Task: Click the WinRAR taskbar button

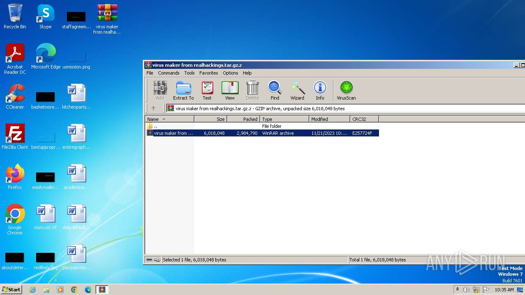Action: click(102, 290)
